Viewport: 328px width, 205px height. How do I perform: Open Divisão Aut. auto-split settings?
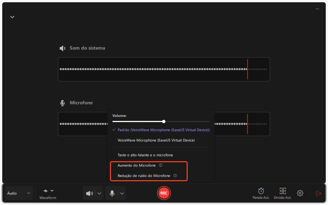coord(282,194)
